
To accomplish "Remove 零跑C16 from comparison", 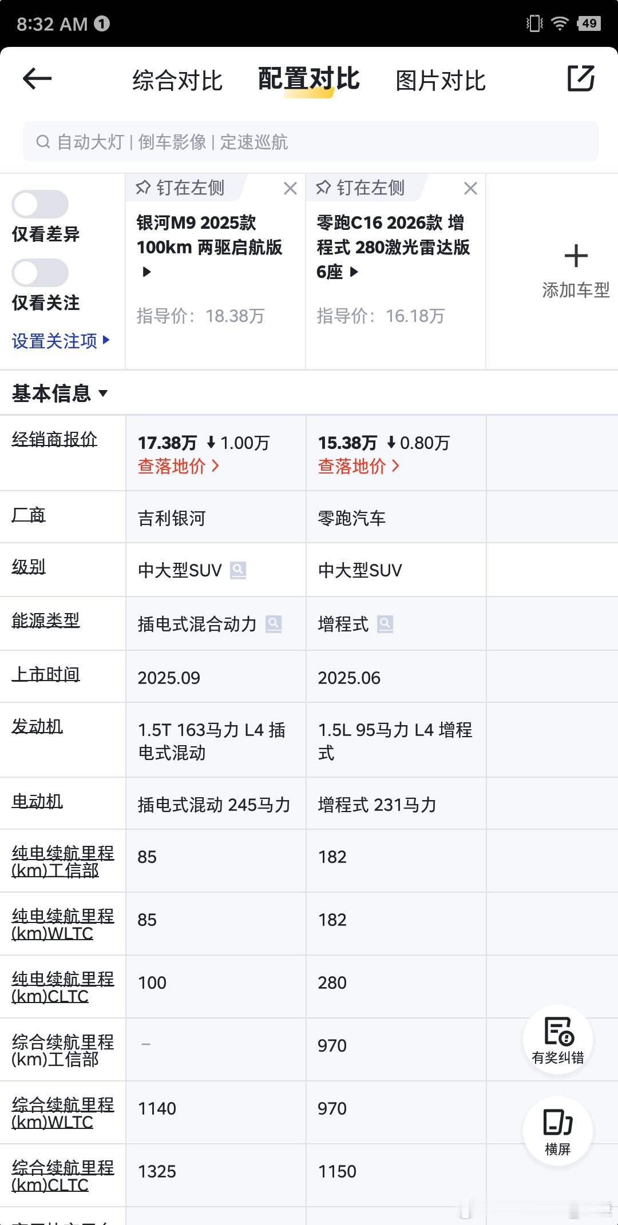I will [x=470, y=188].
